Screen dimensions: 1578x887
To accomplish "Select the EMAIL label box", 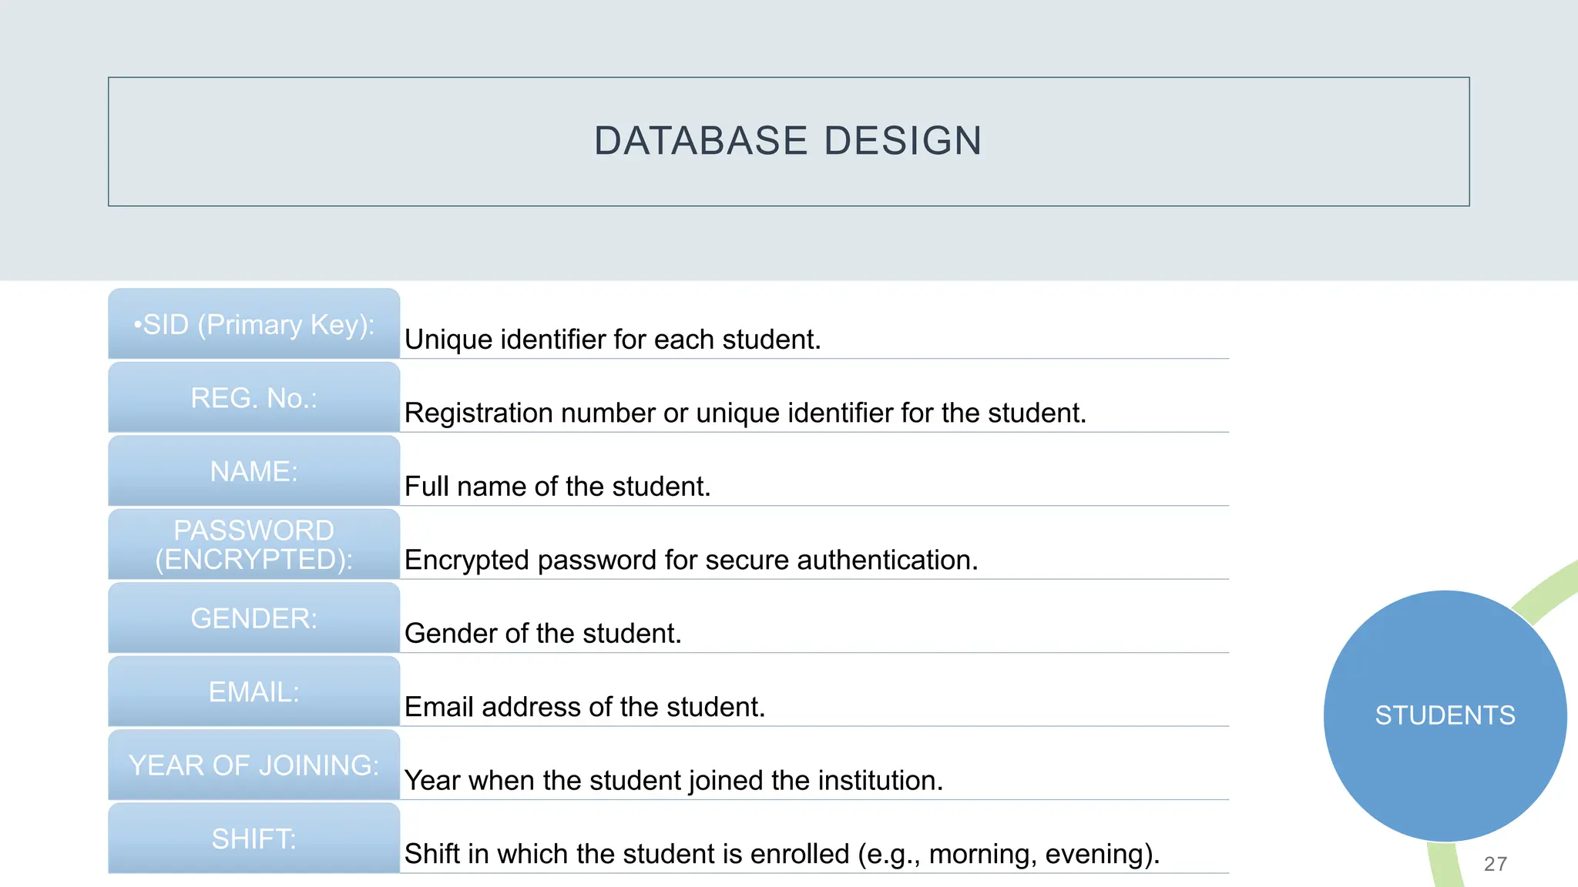I will pyautogui.click(x=254, y=691).
